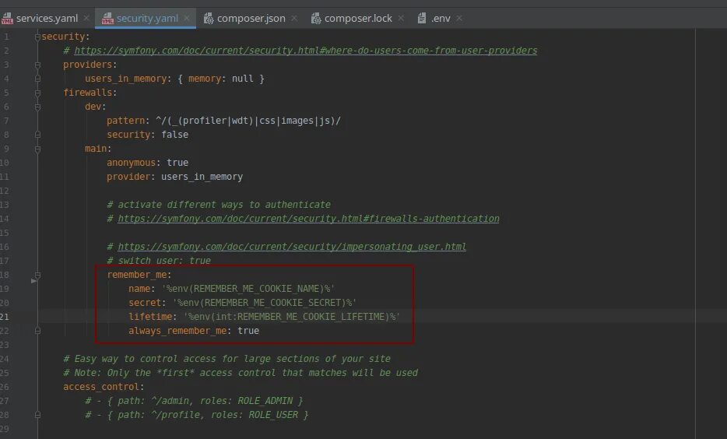727x439 pixels.
Task: Click the profiler|wdt regex pattern value
Action: (x=248, y=121)
